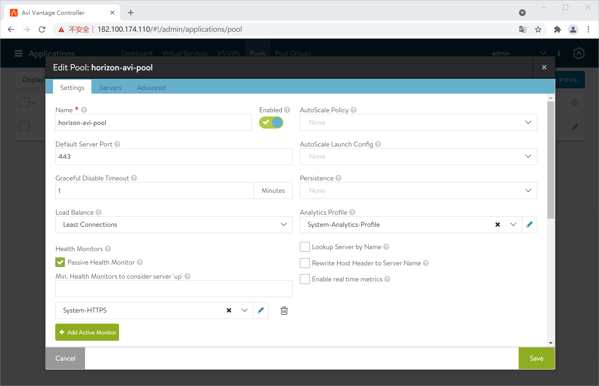Show help for Persistence field
The height and width of the screenshot is (386, 599).
point(338,178)
